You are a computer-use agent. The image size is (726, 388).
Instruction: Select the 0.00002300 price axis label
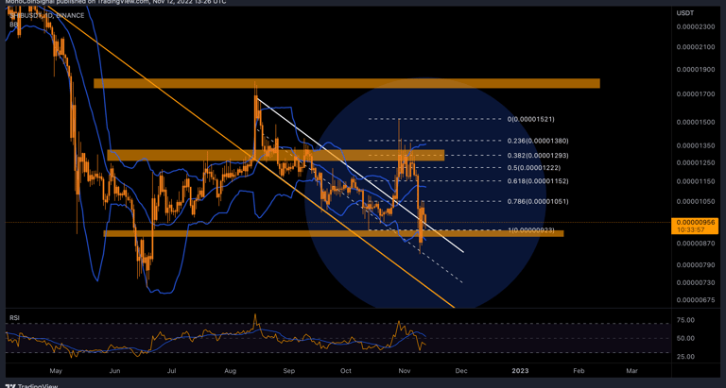696,26
